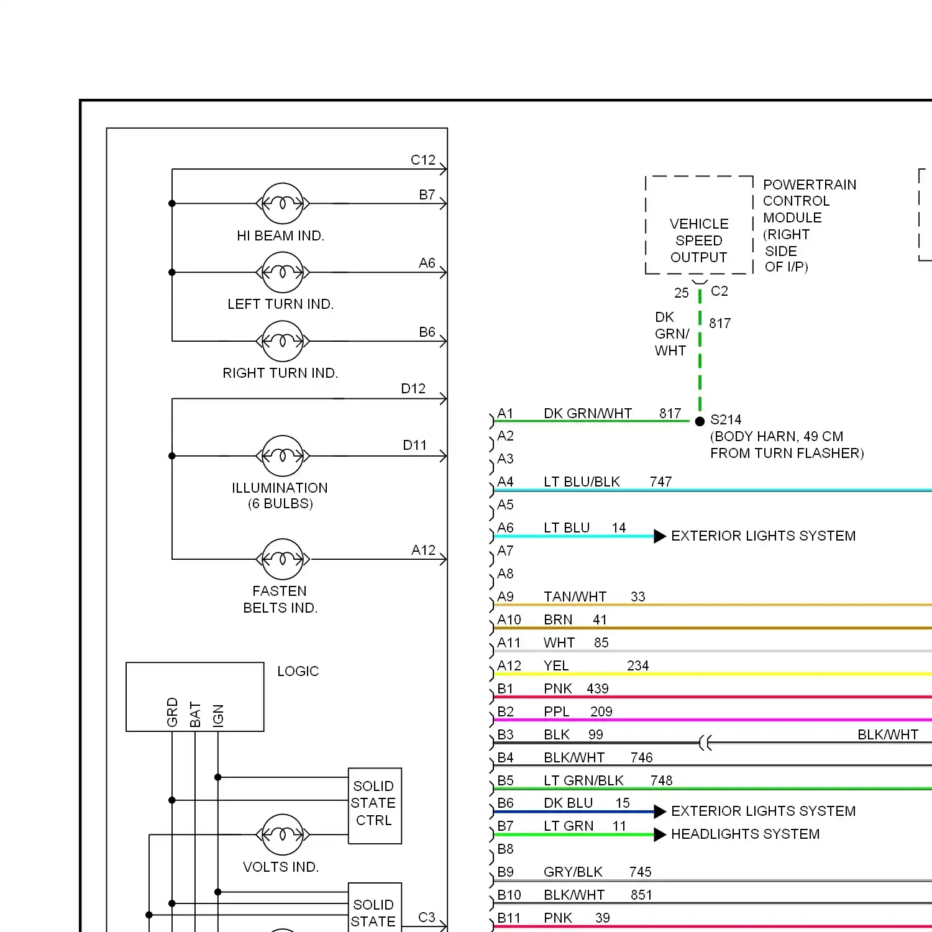Click pin A3 on the connector
Viewport: 932px width, 932px height.
coord(505,459)
